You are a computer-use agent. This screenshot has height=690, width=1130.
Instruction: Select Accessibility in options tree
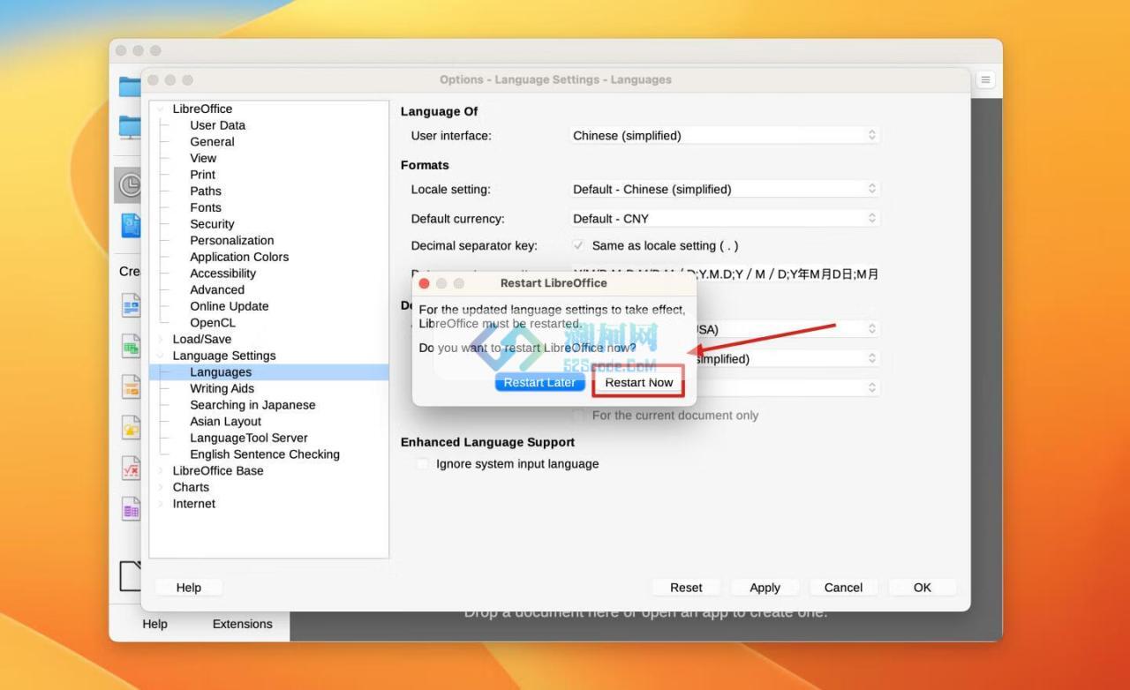pos(222,274)
